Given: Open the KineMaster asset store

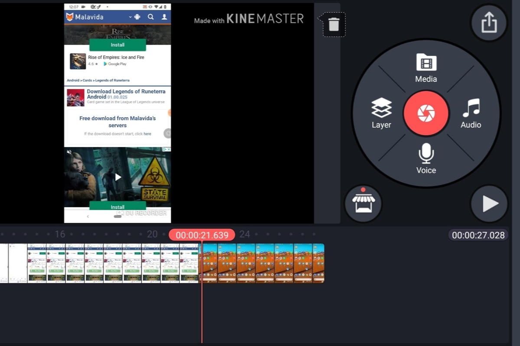Looking at the screenshot, I should [363, 203].
